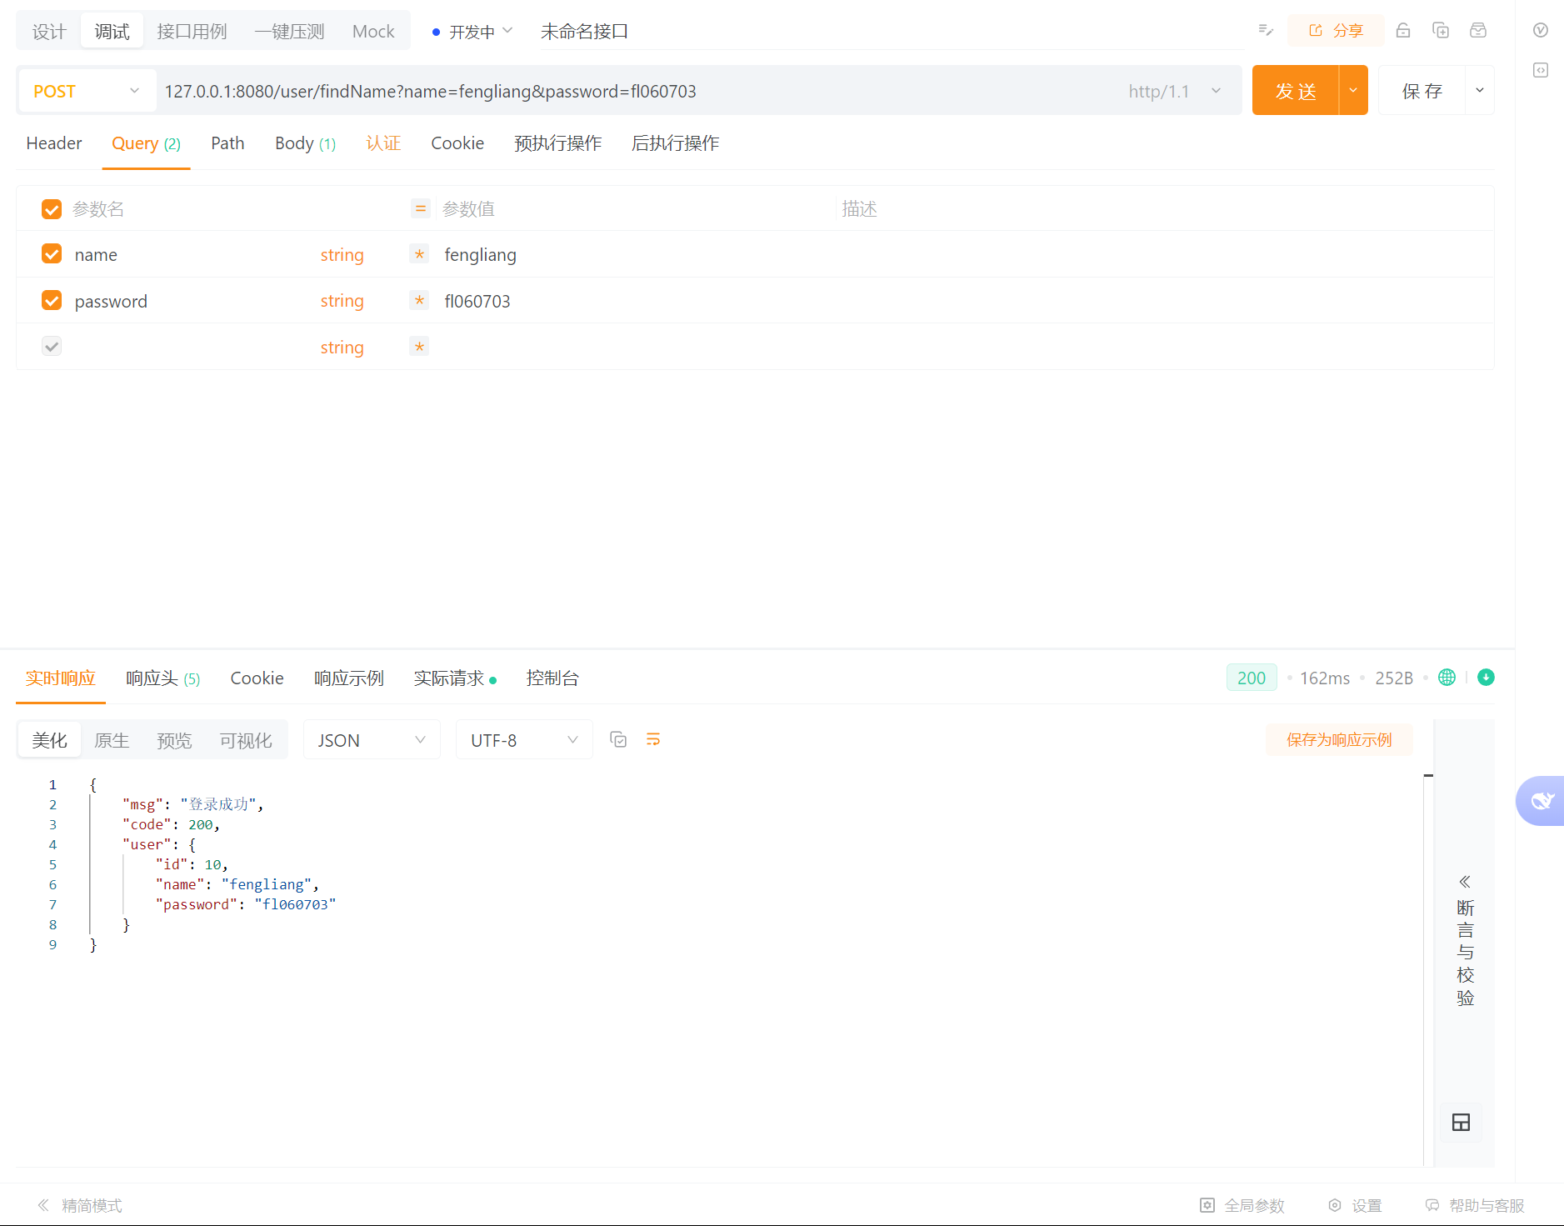Click the equals bulk edit icon
1564x1226 pixels.
click(x=421, y=208)
